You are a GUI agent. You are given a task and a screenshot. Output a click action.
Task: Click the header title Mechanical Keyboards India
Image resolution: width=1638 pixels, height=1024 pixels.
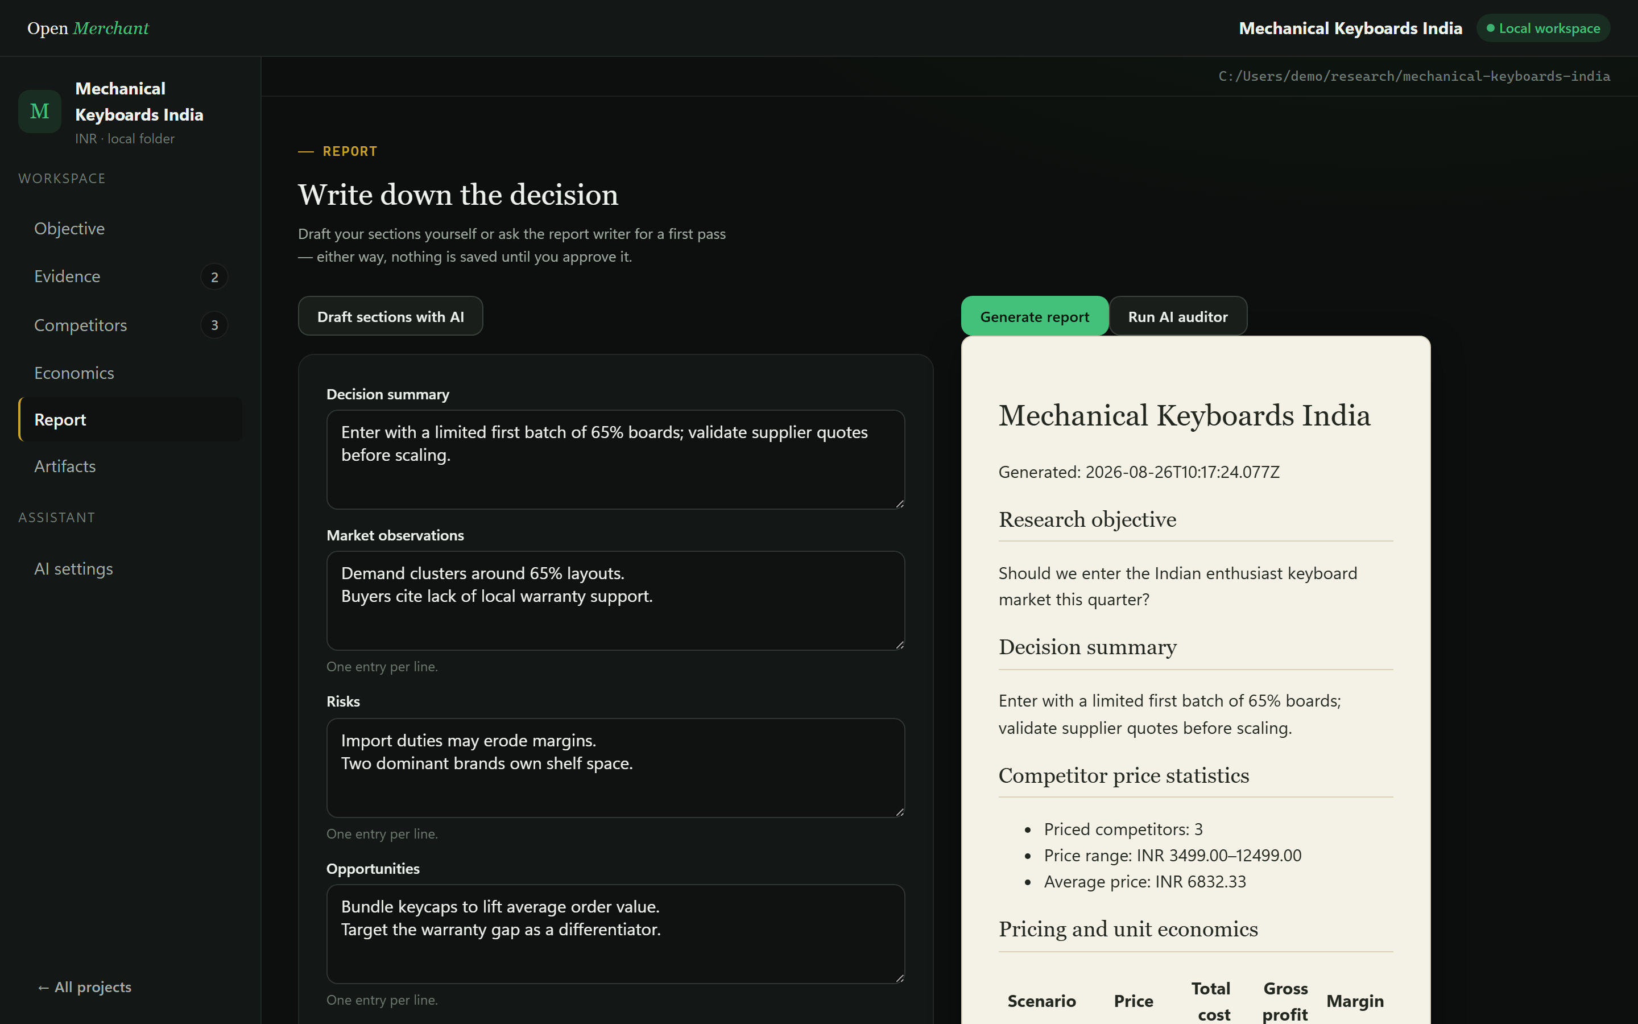1350,28
